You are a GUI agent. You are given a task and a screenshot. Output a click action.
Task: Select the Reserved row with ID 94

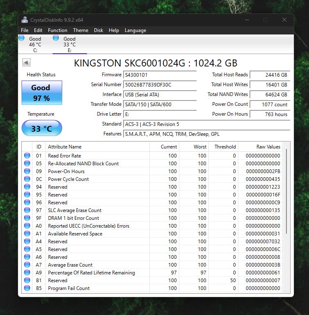pyautogui.click(x=152, y=187)
